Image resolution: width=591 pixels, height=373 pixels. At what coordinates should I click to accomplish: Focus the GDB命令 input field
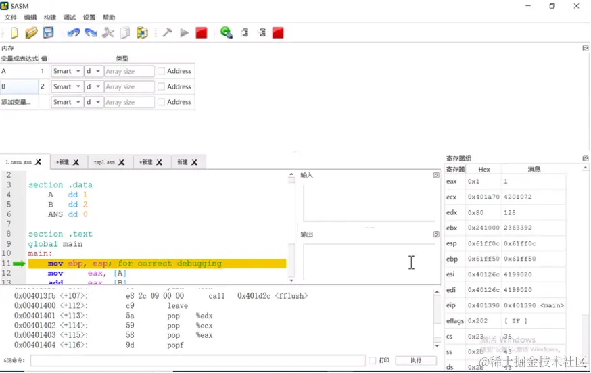coord(197,361)
